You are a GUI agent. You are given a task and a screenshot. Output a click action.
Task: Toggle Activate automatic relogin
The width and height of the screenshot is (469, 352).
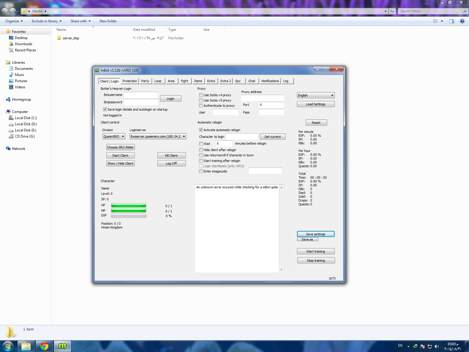(x=201, y=130)
